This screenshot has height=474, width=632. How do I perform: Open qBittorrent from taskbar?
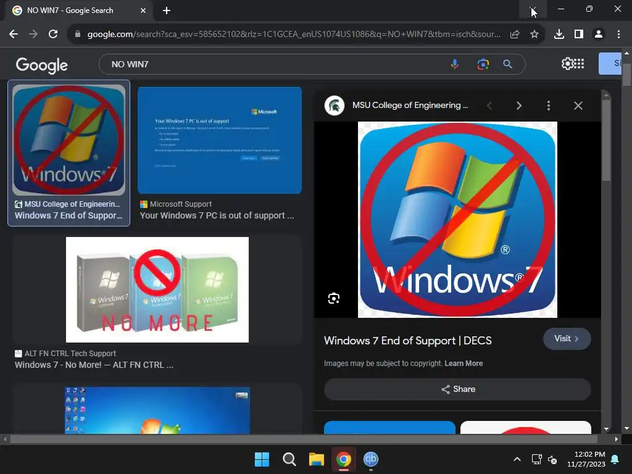coord(371,459)
